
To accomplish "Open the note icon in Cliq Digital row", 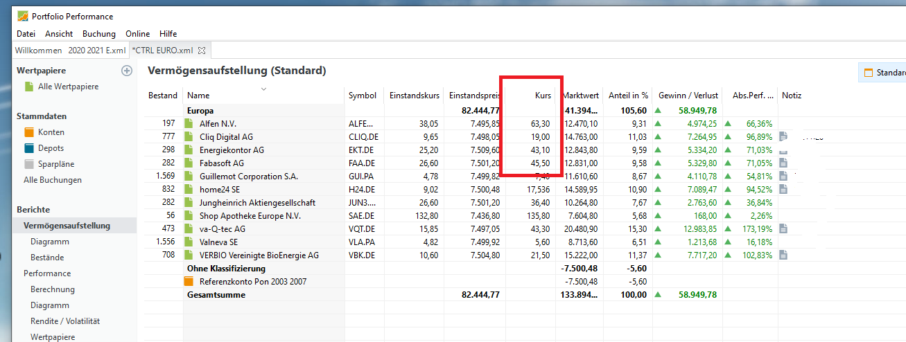I will pos(783,136).
